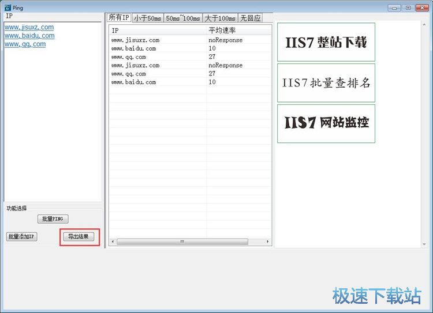Sort by the 平均速率 column header
This screenshot has height=313, width=433.
(239, 31)
